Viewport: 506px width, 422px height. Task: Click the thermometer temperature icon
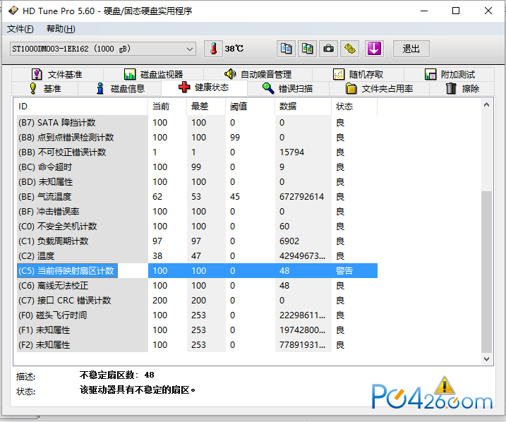tap(213, 49)
